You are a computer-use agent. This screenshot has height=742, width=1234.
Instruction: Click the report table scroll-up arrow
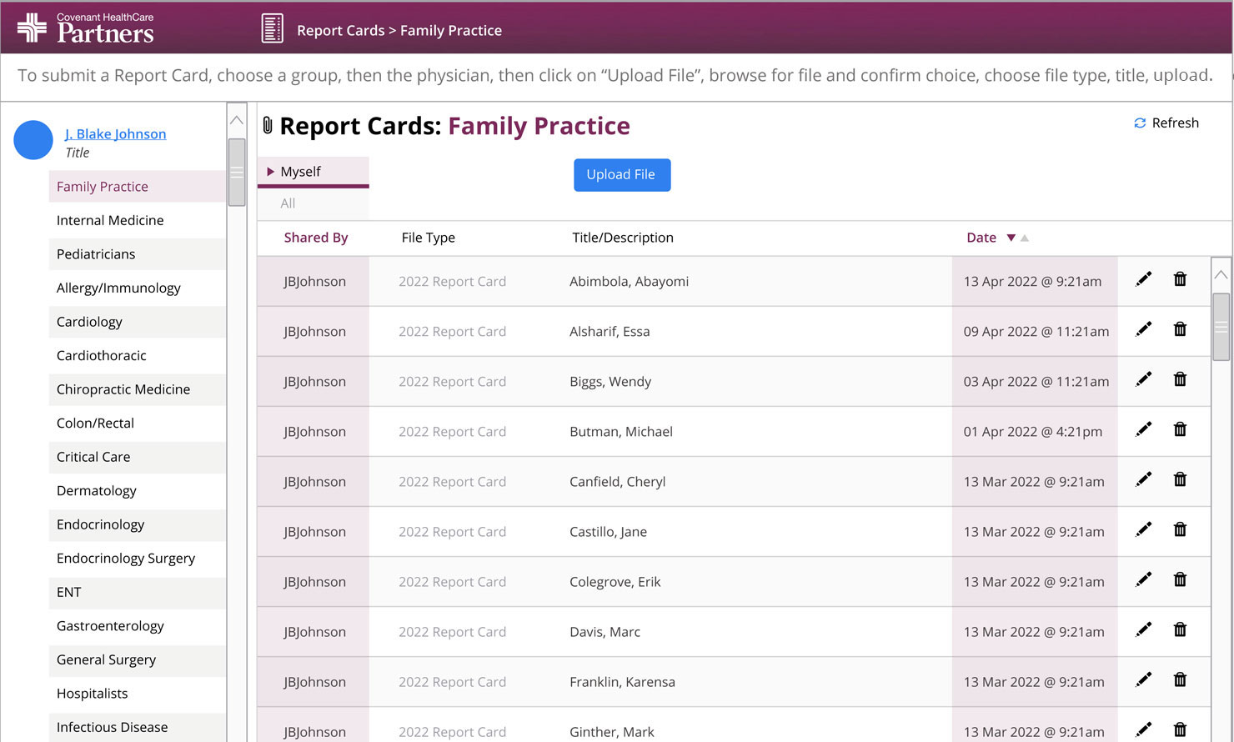tap(1221, 274)
